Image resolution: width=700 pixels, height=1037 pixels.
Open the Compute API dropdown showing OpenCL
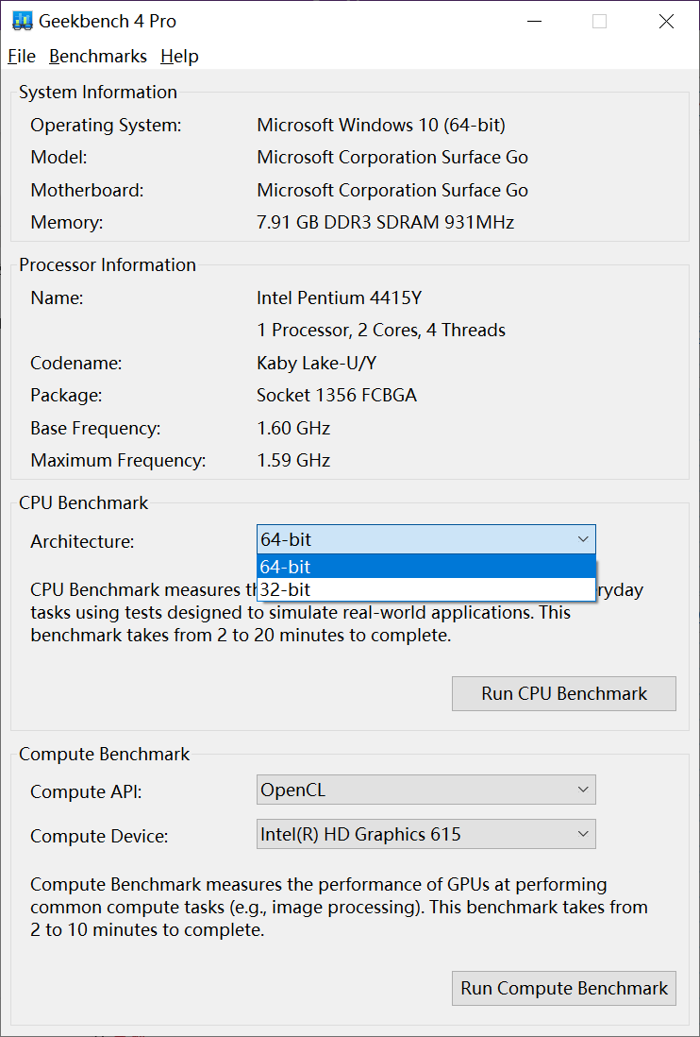pos(426,790)
